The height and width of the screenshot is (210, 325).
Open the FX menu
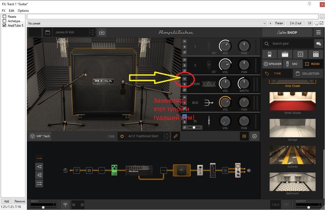(3, 11)
